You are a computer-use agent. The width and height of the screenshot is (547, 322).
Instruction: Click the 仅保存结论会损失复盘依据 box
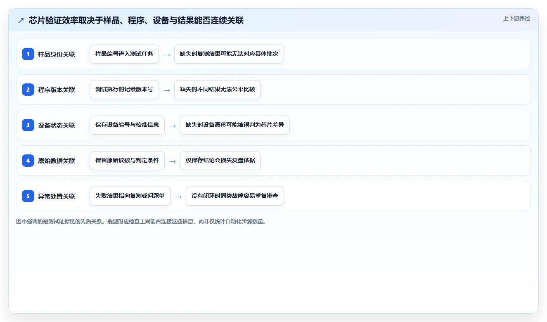[x=220, y=161]
